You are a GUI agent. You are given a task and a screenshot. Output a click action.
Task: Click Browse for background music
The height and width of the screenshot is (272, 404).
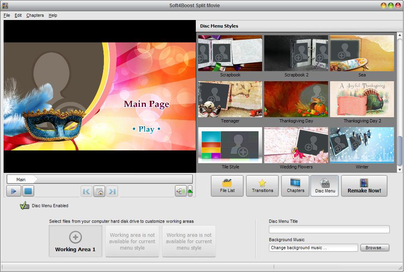click(x=374, y=248)
